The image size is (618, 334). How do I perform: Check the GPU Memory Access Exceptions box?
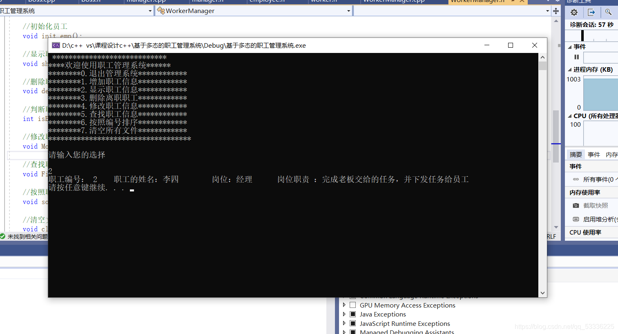tap(353, 305)
